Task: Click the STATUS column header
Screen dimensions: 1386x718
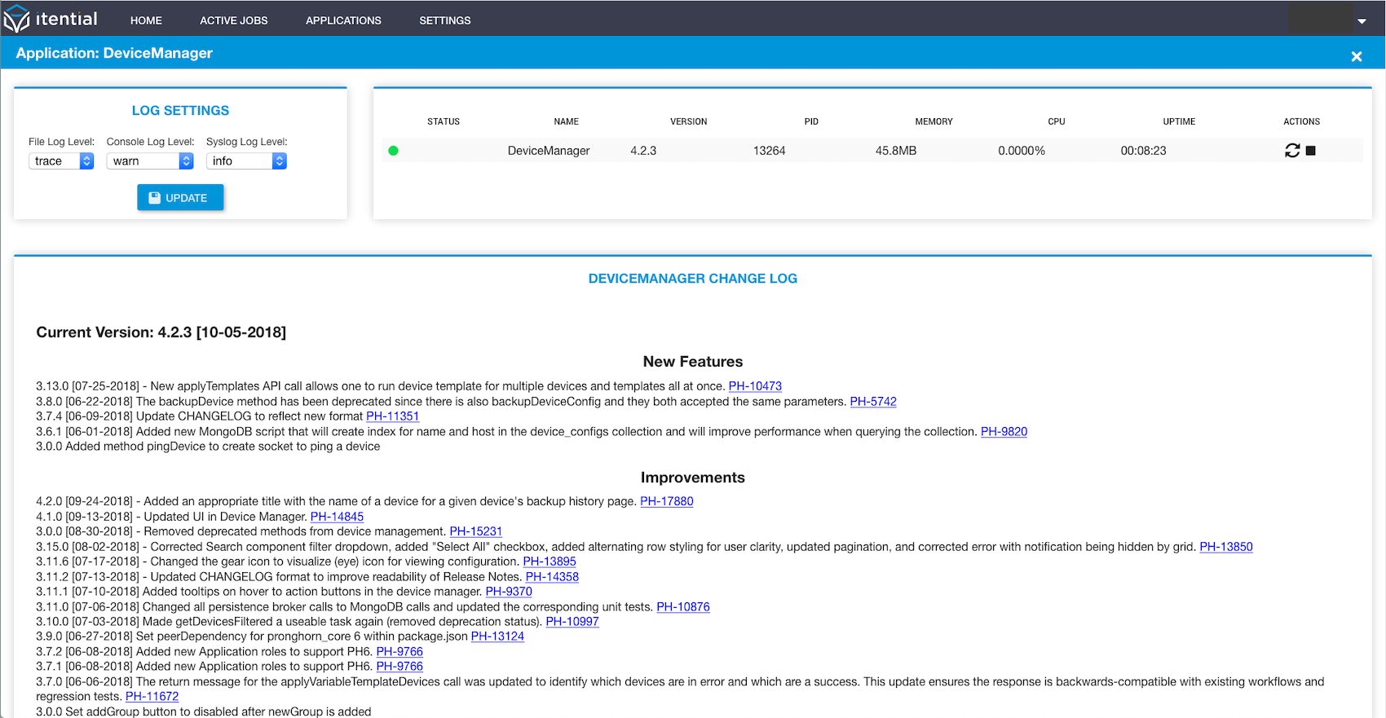Action: [x=444, y=121]
